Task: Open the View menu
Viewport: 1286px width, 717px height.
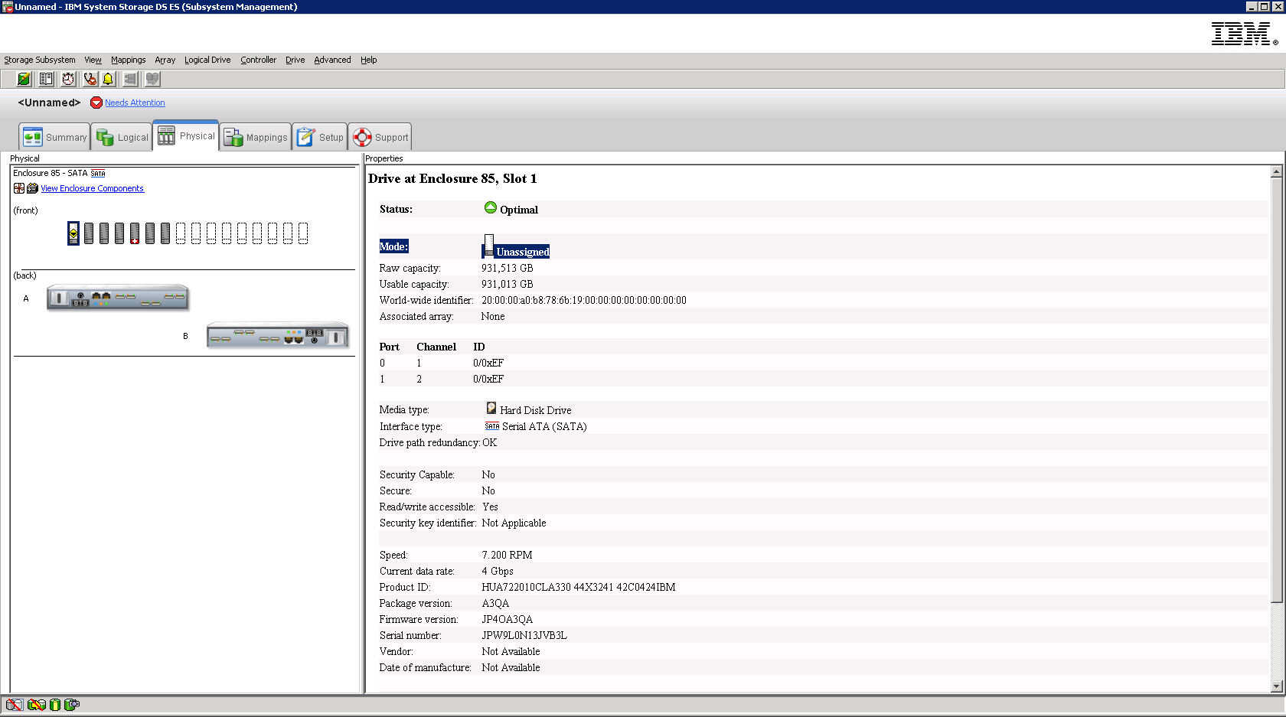Action: [93, 60]
